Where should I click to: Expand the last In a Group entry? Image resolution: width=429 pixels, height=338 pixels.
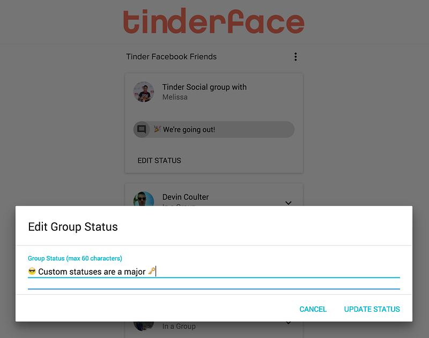click(x=288, y=323)
